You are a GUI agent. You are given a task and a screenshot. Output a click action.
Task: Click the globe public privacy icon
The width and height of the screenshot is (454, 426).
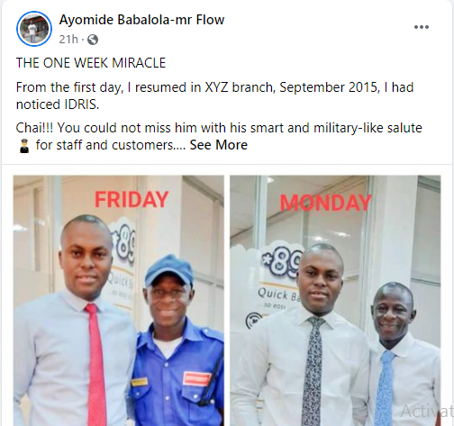coord(93,40)
